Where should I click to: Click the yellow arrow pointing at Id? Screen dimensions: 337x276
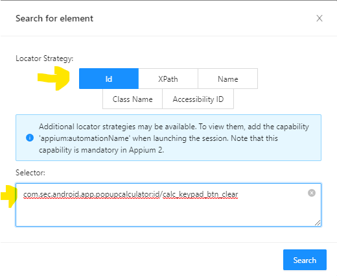click(x=54, y=78)
